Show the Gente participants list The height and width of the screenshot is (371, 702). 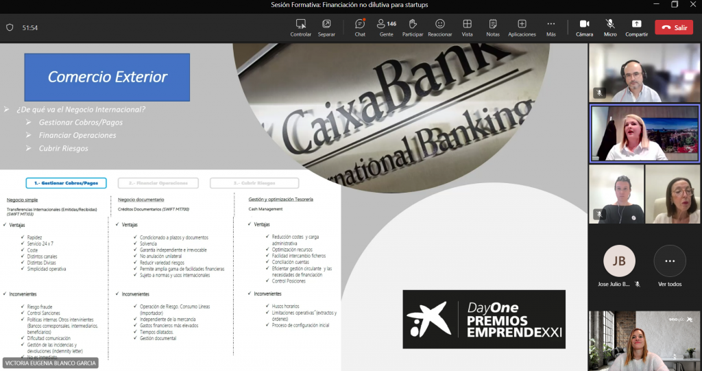tap(387, 28)
